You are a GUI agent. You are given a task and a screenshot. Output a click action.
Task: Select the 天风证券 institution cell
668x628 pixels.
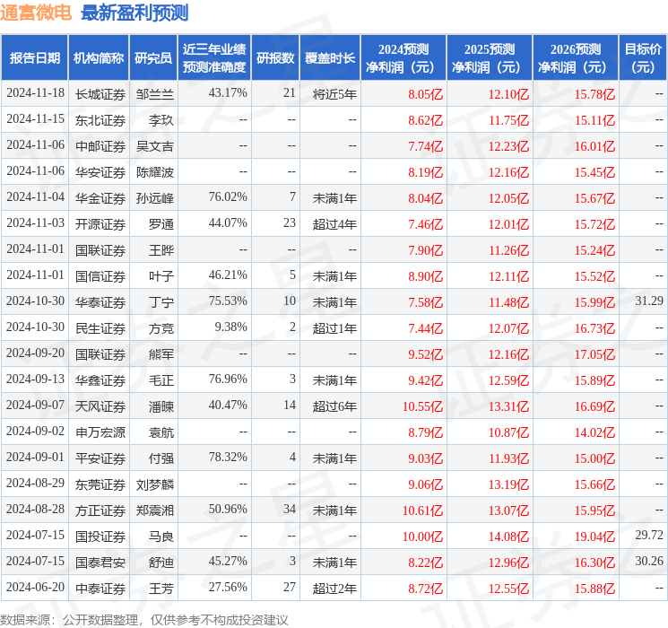(100, 406)
